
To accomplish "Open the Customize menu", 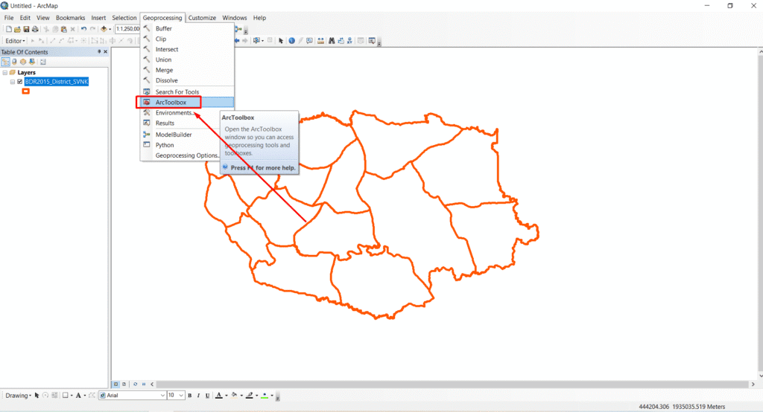I will 202,18.
